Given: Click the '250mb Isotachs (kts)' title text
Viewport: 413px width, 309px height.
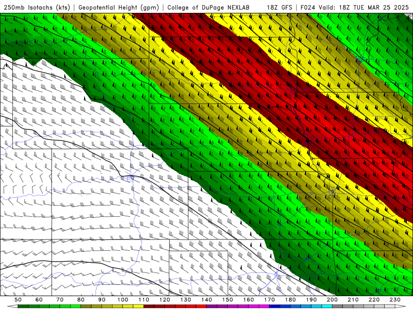Looking at the screenshot, I should pyautogui.click(x=37, y=7).
